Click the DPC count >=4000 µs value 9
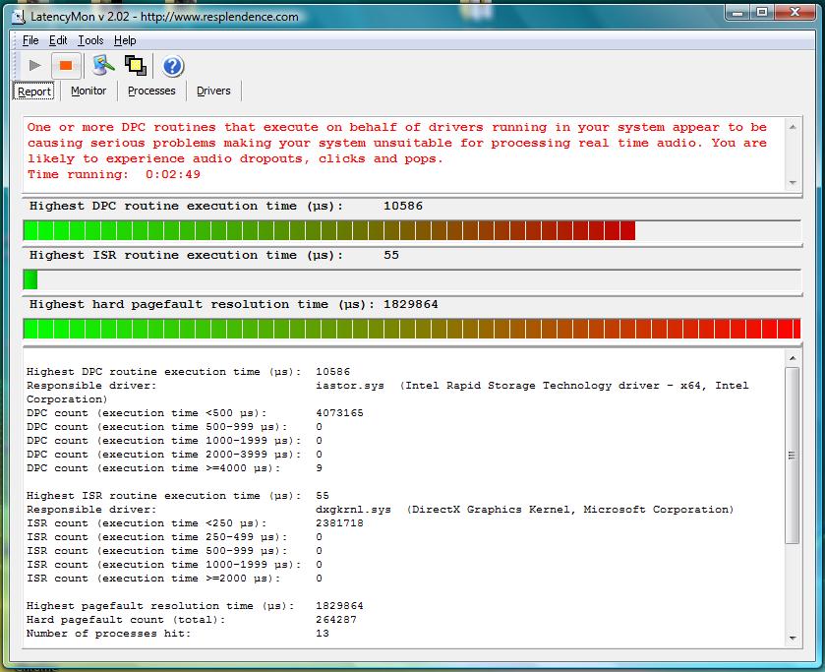This screenshot has width=825, height=672. tap(319, 468)
